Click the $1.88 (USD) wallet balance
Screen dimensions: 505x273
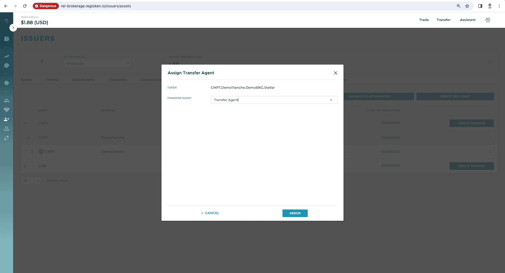tap(34, 23)
